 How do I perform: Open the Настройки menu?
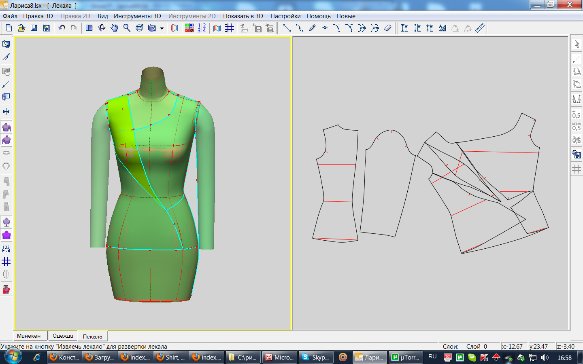pos(285,16)
